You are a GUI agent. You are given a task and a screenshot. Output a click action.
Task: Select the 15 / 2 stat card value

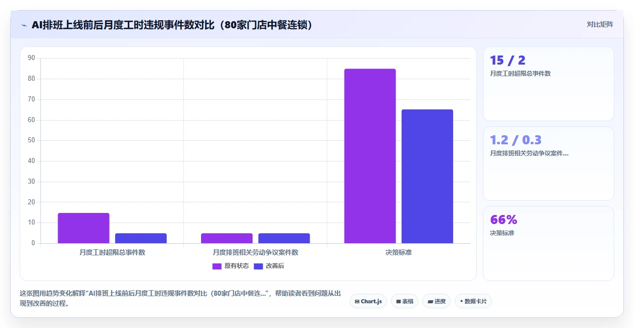(x=508, y=61)
